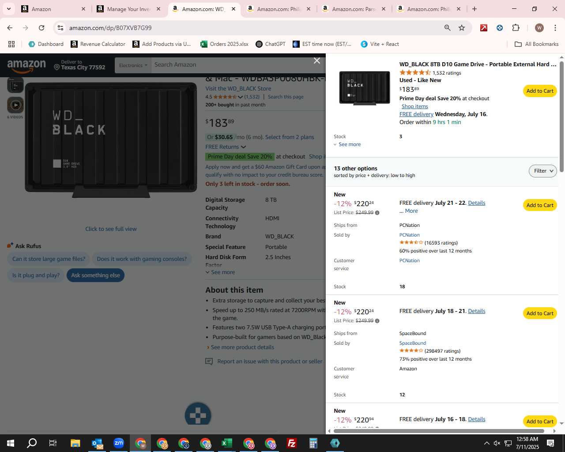This screenshot has width=565, height=452.
Task: Click Shop items link
Action: point(414,106)
